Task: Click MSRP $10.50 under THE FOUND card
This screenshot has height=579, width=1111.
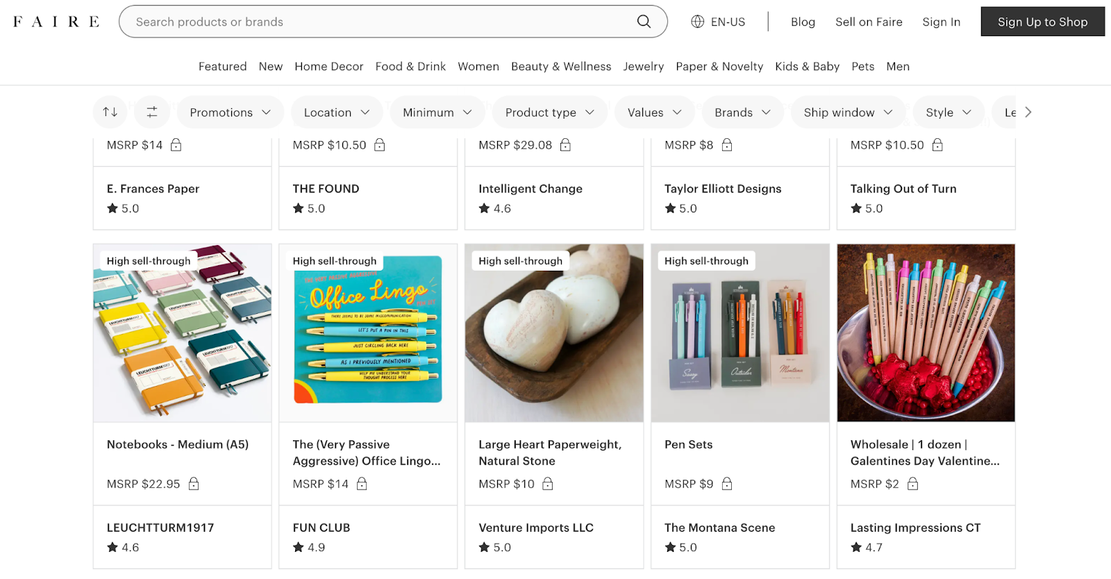Action: tap(329, 145)
